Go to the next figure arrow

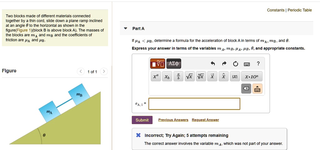[x=104, y=72]
